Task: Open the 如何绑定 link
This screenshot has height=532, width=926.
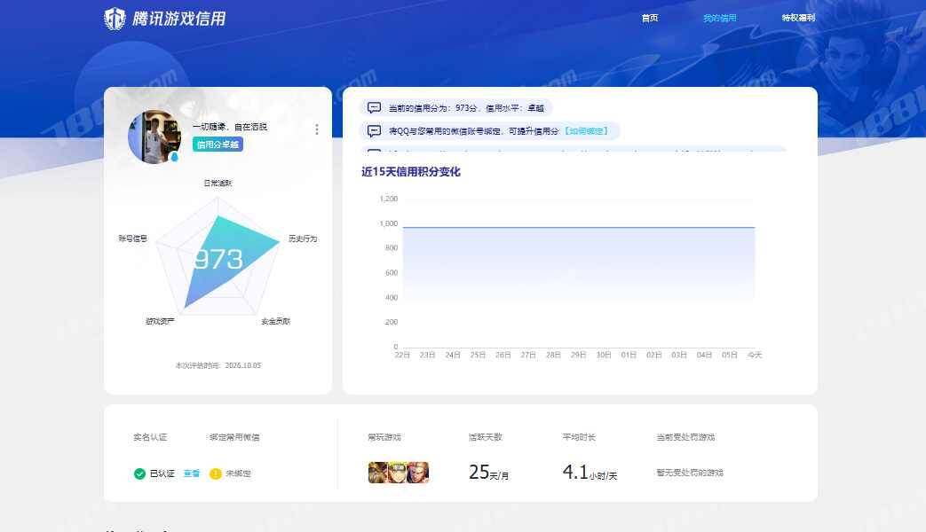Action: (x=587, y=131)
